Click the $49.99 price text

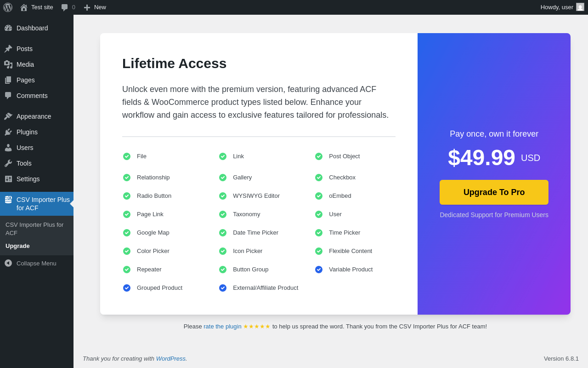pos(481,157)
